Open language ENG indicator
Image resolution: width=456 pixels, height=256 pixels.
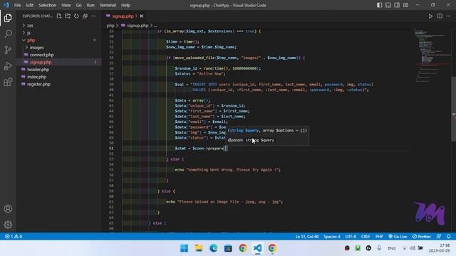pyautogui.click(x=392, y=248)
